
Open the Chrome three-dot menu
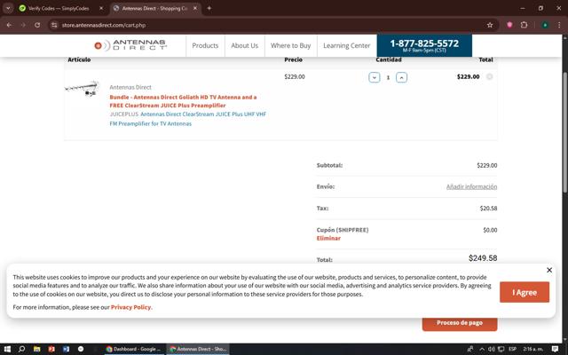pyautogui.click(x=559, y=25)
